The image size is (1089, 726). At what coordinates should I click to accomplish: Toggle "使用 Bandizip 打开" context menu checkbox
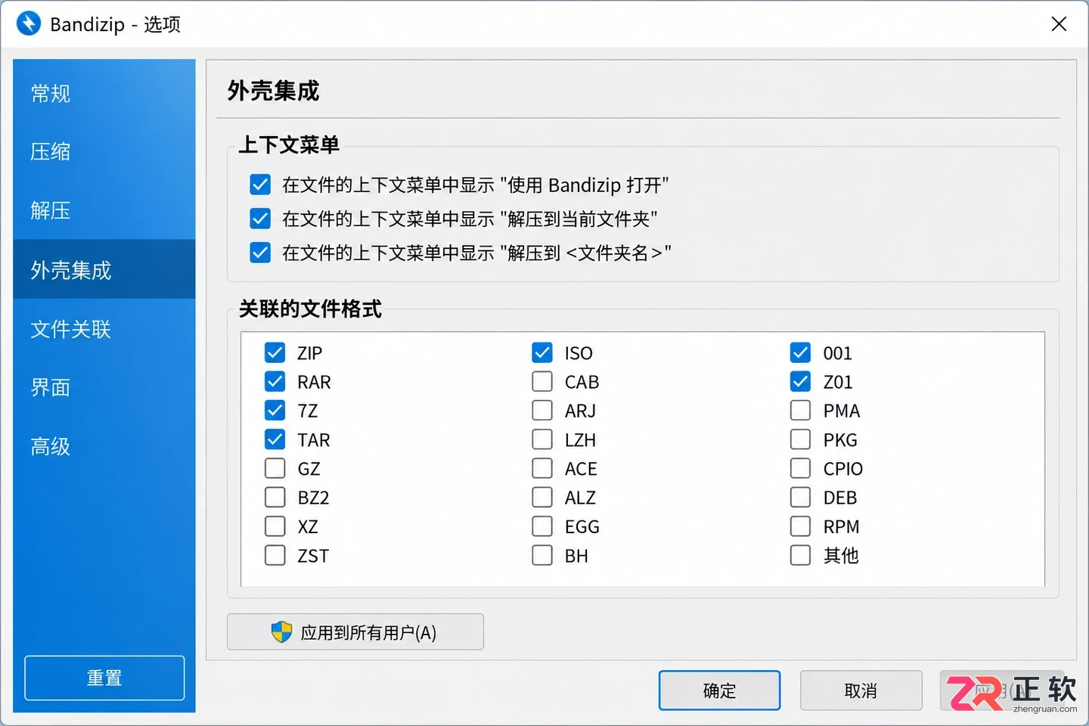pyautogui.click(x=260, y=185)
